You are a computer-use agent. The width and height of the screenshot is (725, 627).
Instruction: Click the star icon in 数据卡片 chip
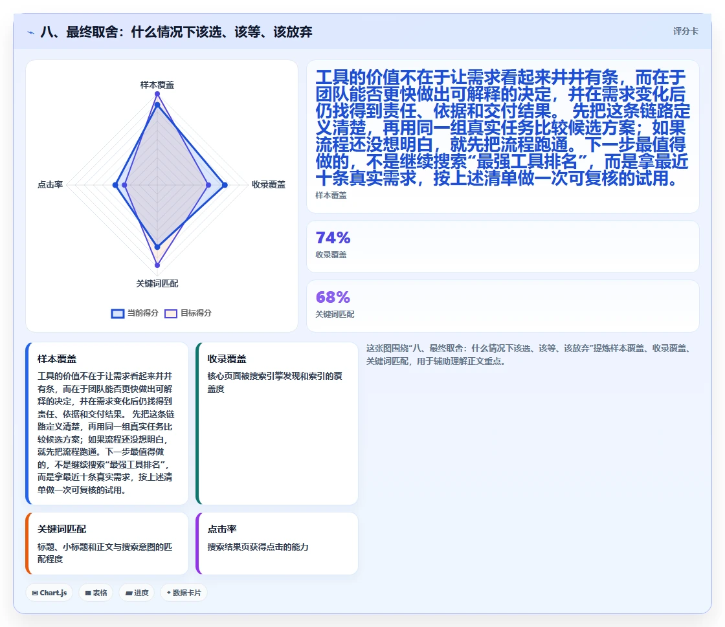pos(169,593)
